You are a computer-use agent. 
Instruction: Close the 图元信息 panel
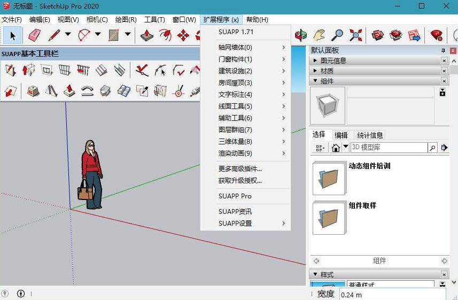click(444, 60)
